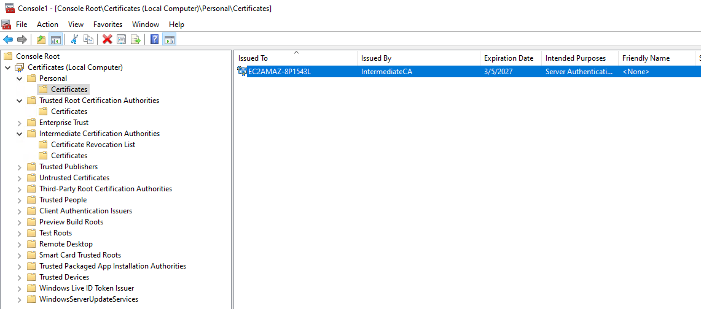Sort by Expiration Date column header
Viewport: 701px width, 309px height.
pyautogui.click(x=508, y=58)
